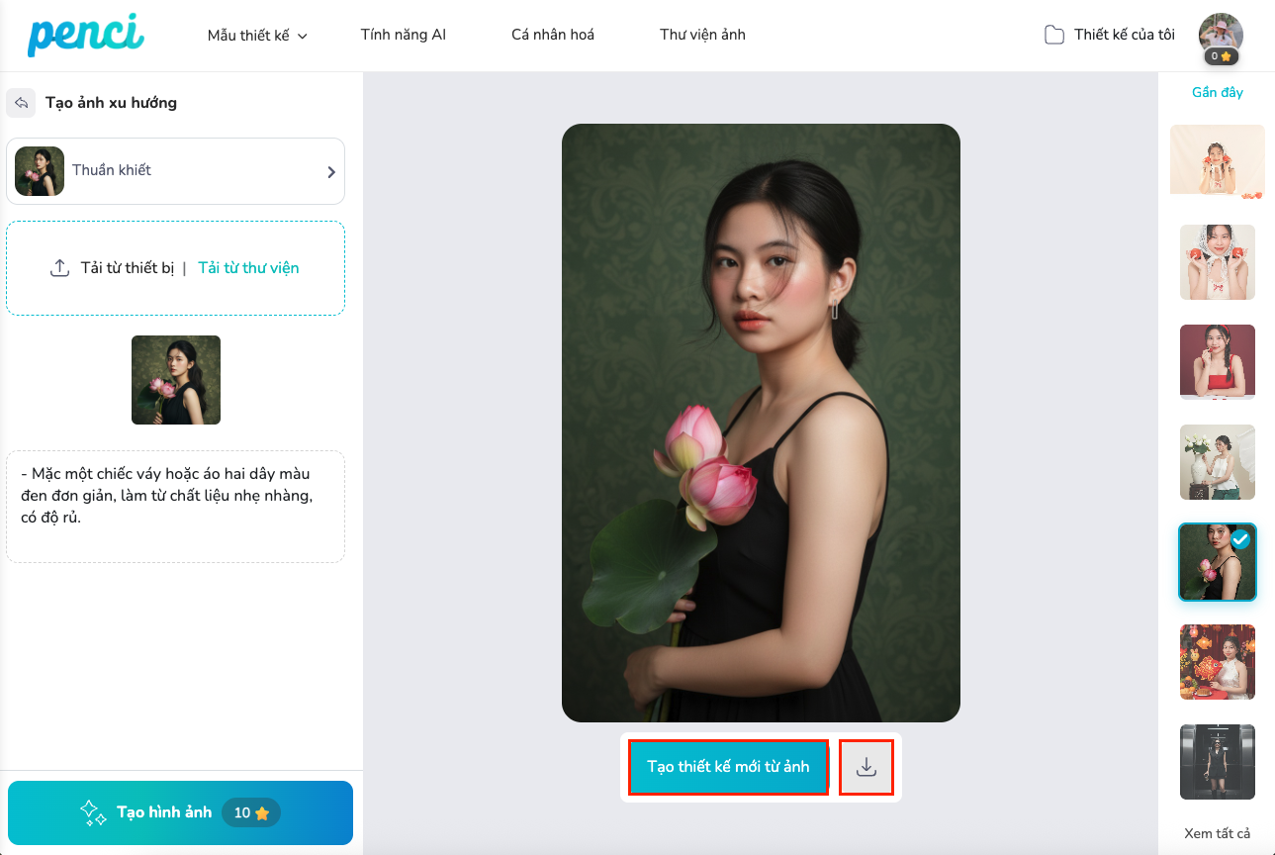
Task: Click the prompt description text box
Action: coord(176,507)
